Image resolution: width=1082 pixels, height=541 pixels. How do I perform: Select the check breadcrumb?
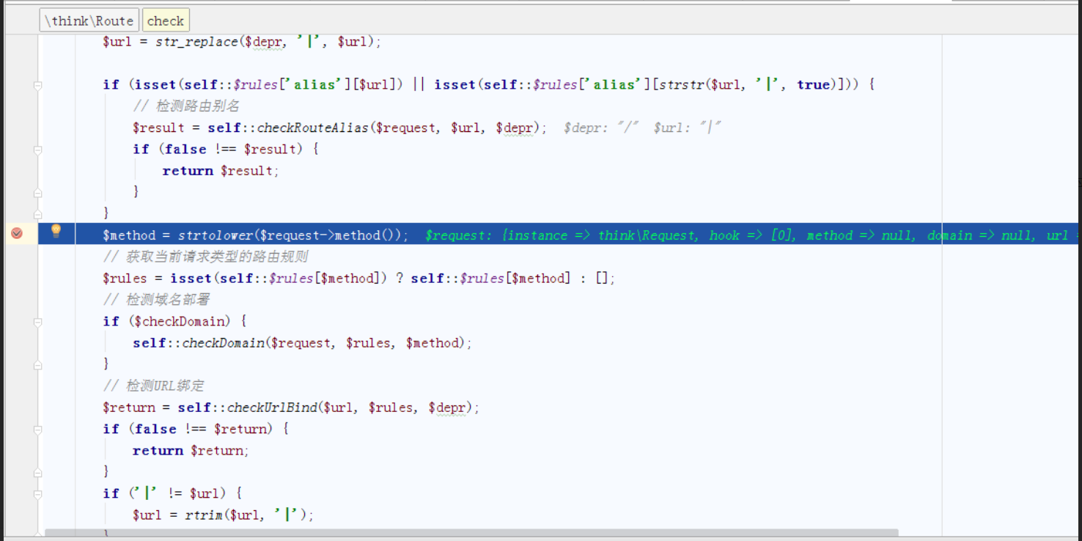[x=166, y=21]
